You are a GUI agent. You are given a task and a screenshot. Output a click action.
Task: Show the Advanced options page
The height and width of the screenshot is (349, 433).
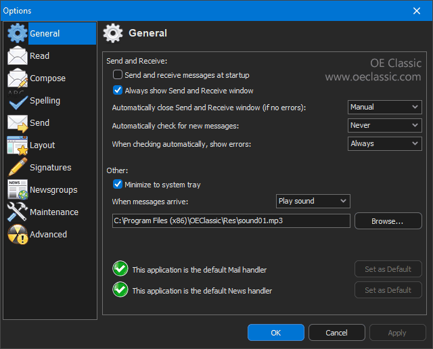pyautogui.click(x=48, y=235)
